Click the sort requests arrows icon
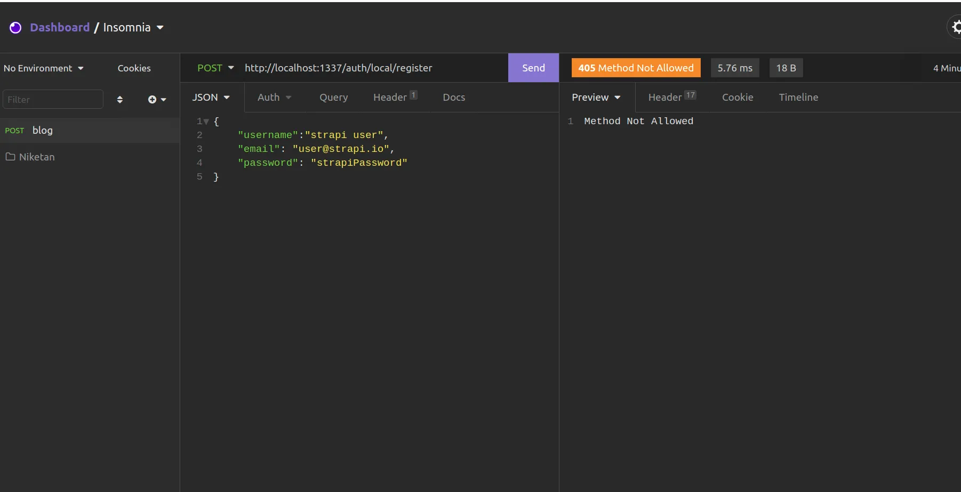Image resolution: width=961 pixels, height=492 pixels. click(x=120, y=100)
